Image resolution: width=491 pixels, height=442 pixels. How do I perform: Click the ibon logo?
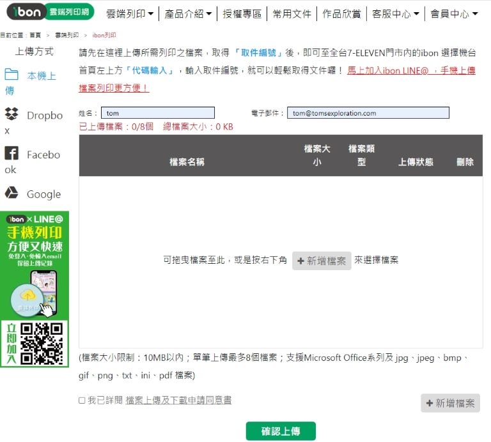tap(50, 12)
